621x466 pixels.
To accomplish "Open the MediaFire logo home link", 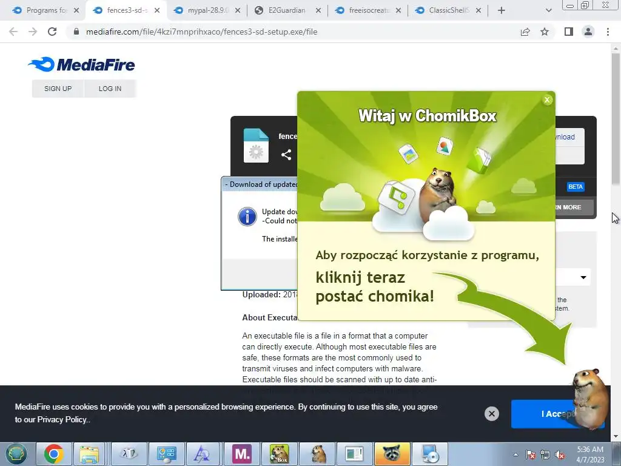I will [x=82, y=64].
